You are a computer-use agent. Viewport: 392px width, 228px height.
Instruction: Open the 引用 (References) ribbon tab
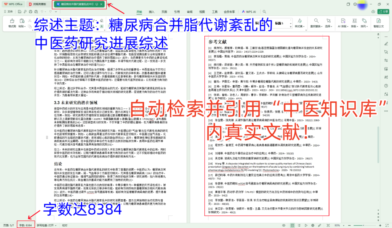[x=177, y=12]
